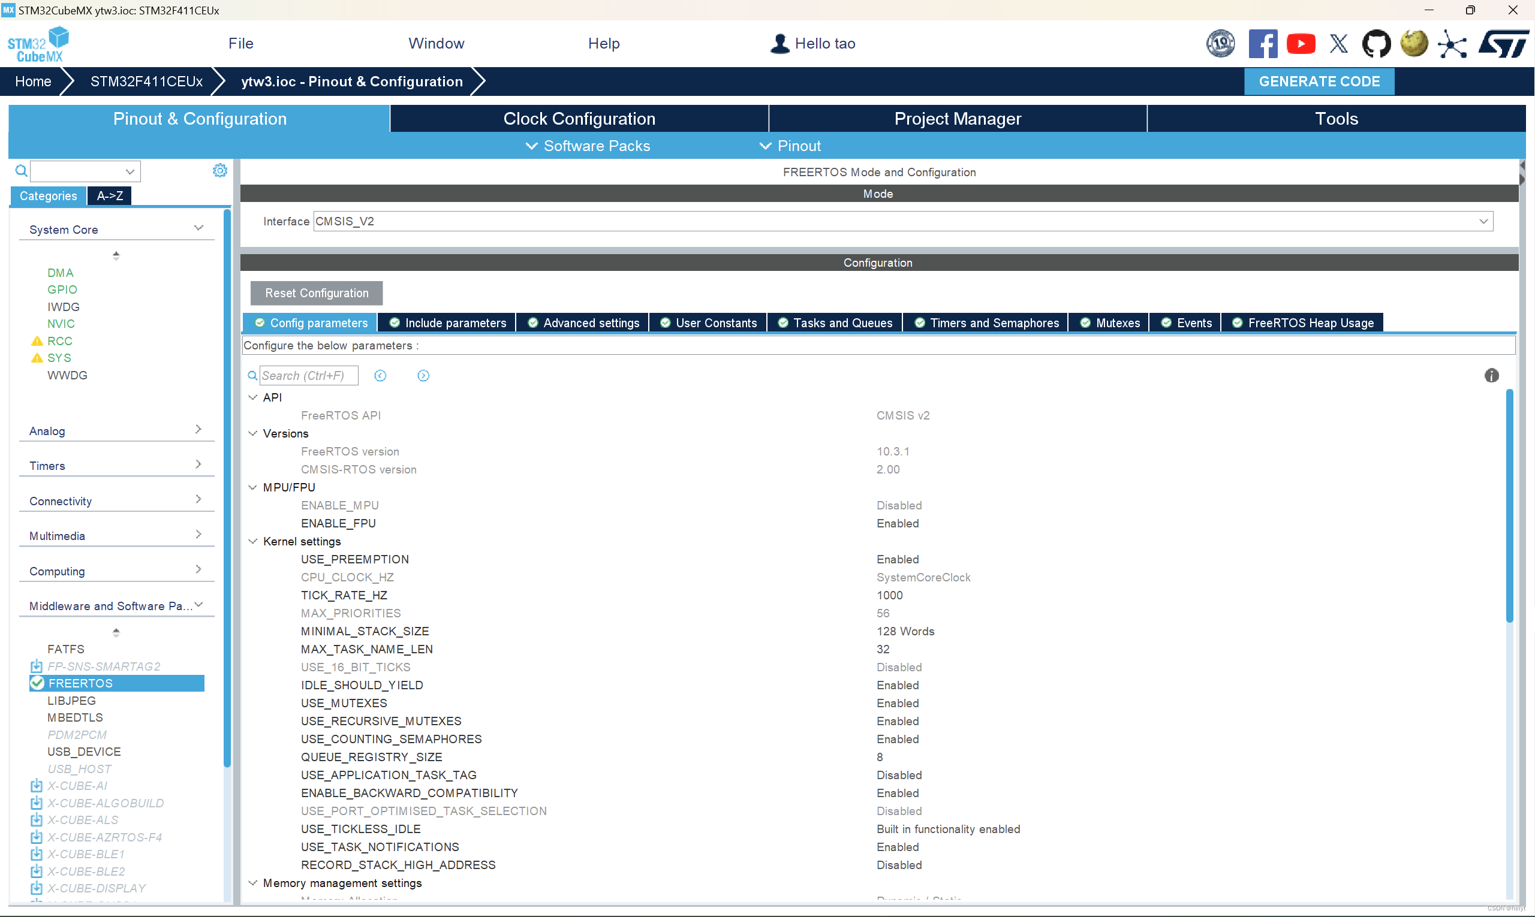This screenshot has height=917, width=1535.
Task: Open the Pinout dropdown menu
Action: 790,146
